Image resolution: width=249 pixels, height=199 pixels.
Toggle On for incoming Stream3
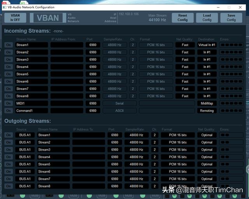(x=9, y=60)
